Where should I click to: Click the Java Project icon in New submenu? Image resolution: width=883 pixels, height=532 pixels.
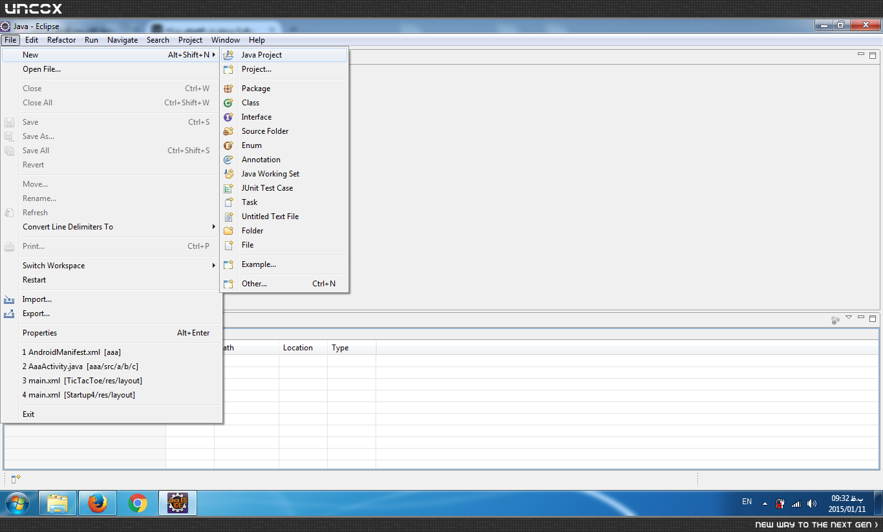tap(228, 55)
